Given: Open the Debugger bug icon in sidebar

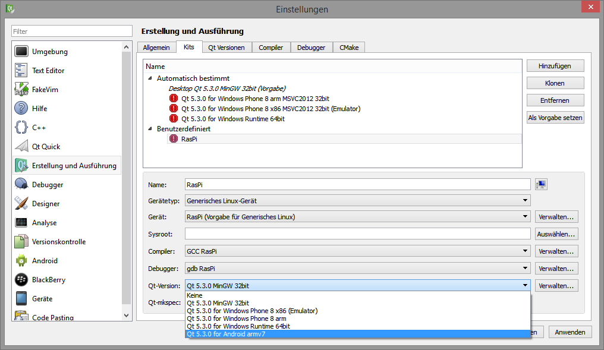Looking at the screenshot, I should point(21,184).
